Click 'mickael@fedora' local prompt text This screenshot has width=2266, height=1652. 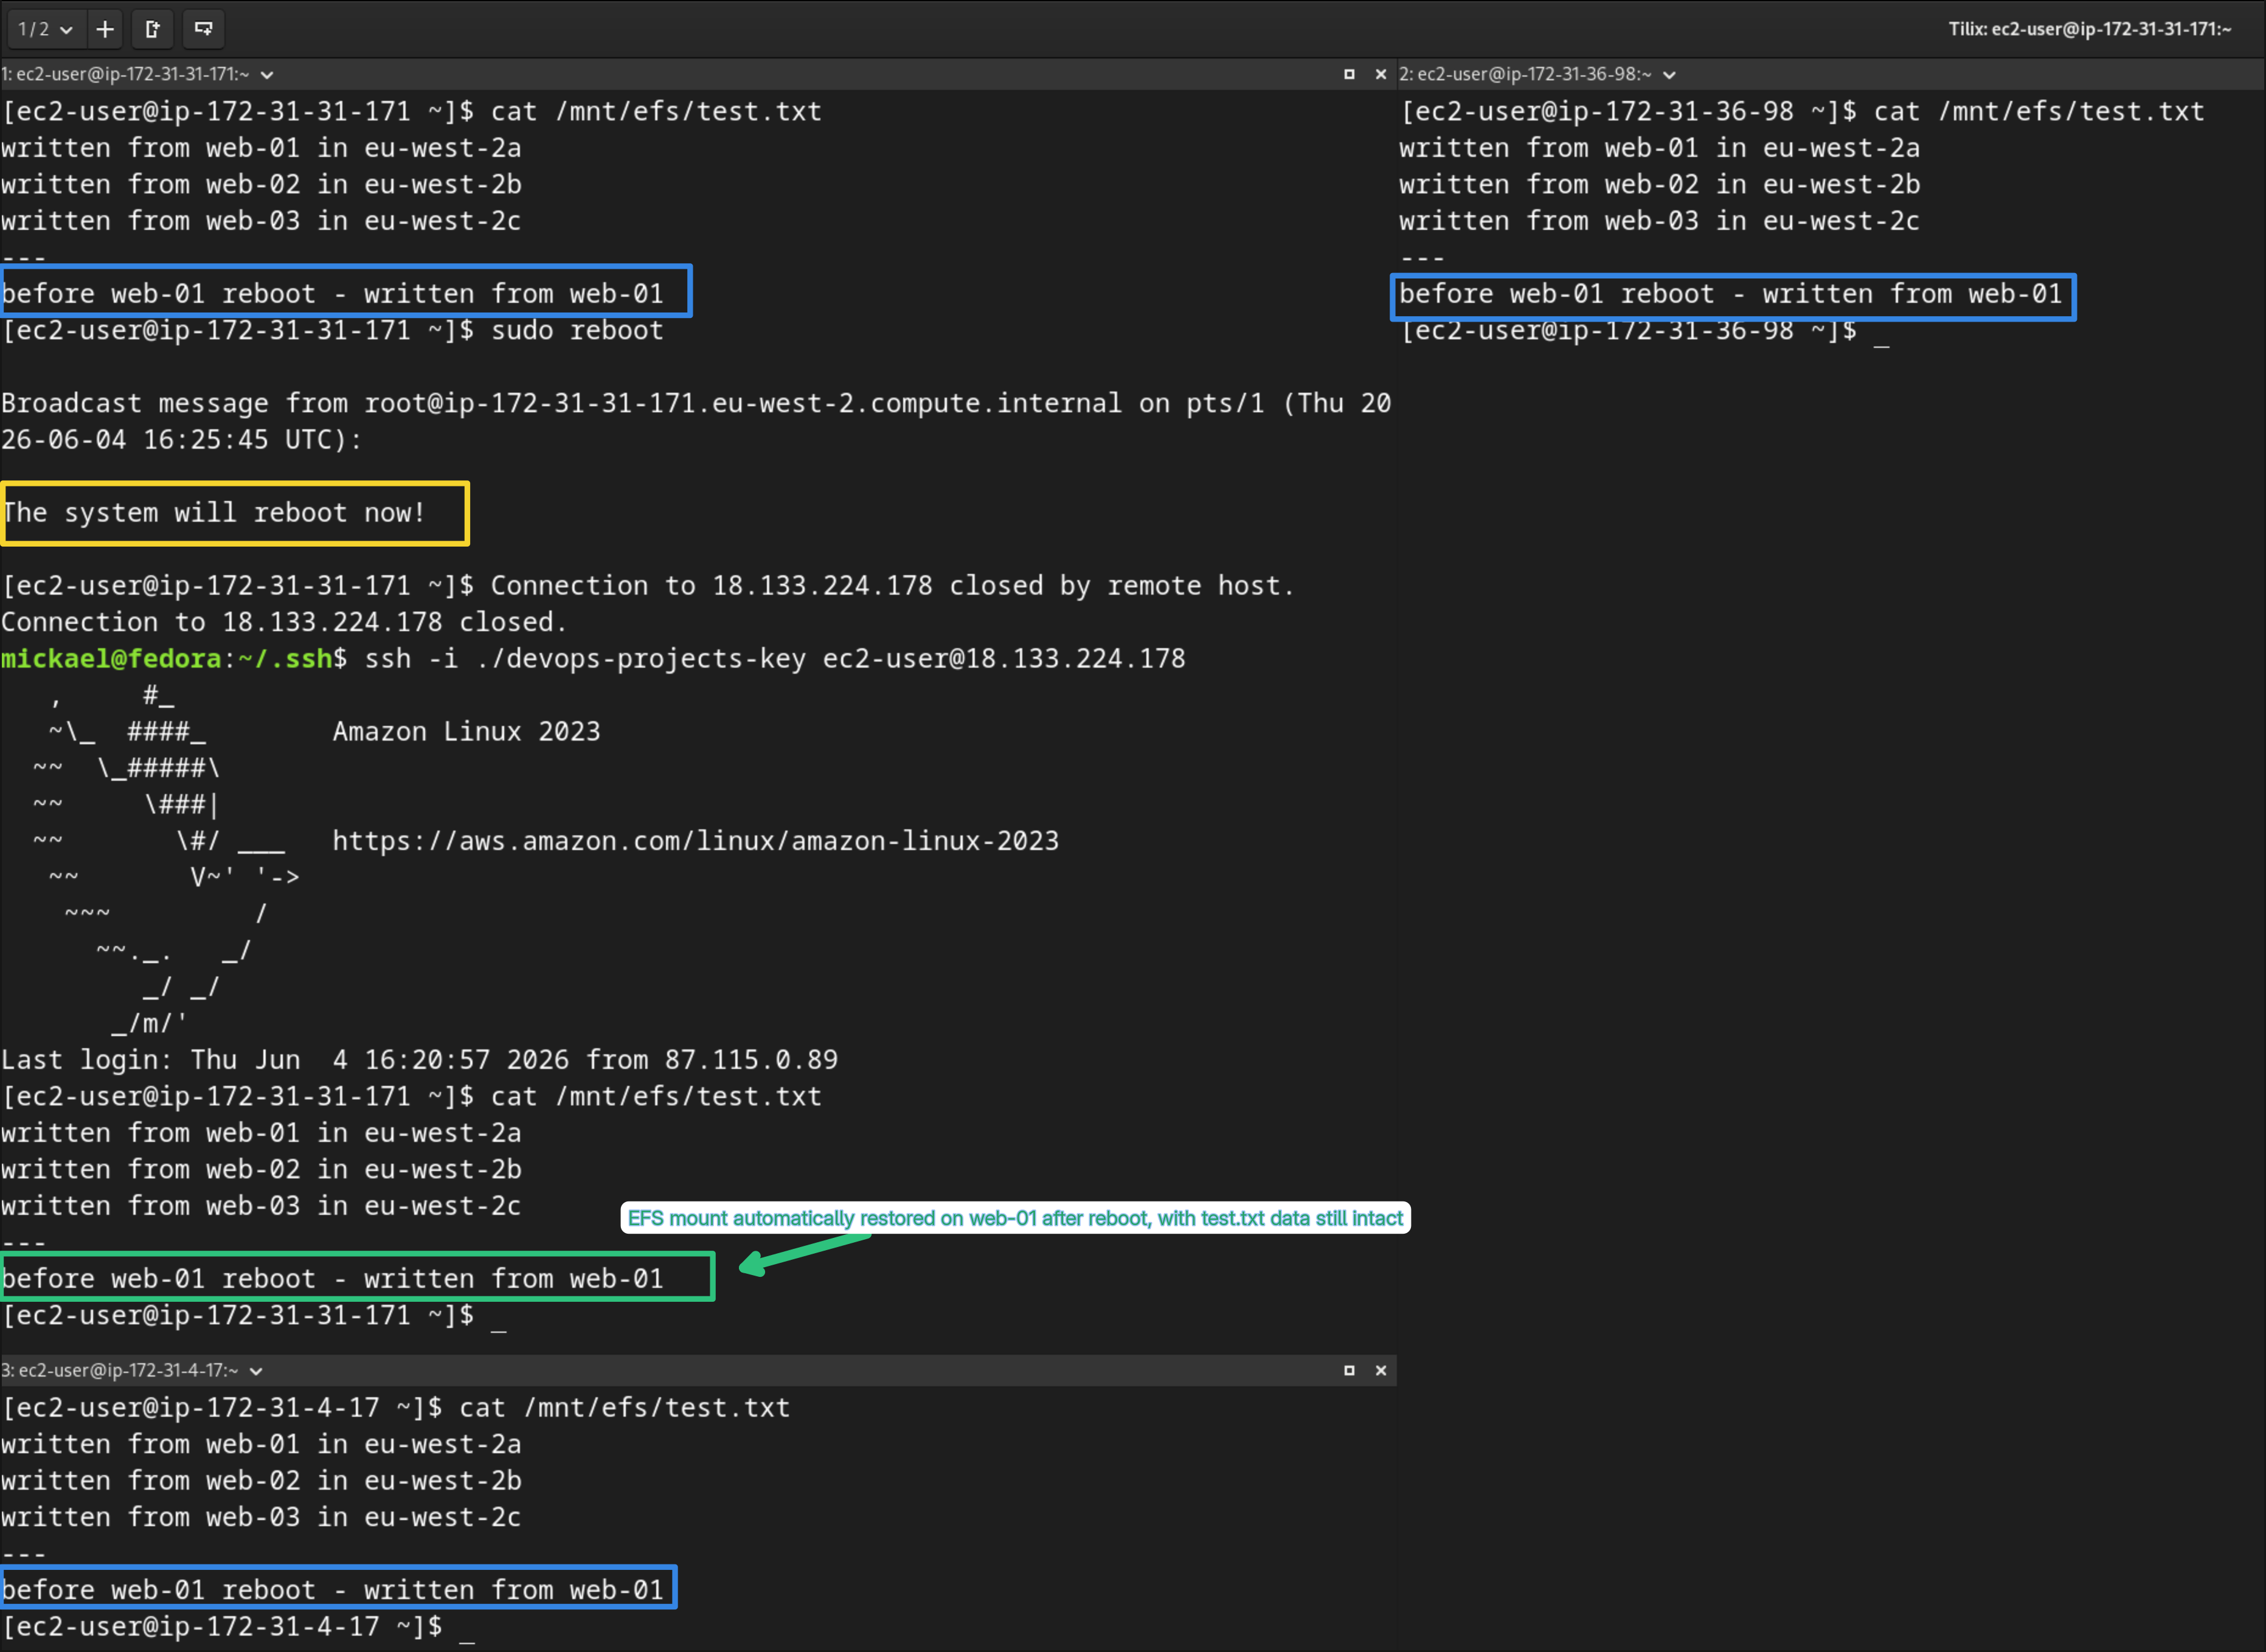111,658
